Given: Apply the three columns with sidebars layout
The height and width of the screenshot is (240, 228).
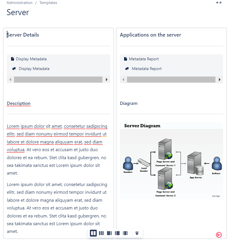Looking at the screenshot, I should pyautogui.click(x=125, y=233).
